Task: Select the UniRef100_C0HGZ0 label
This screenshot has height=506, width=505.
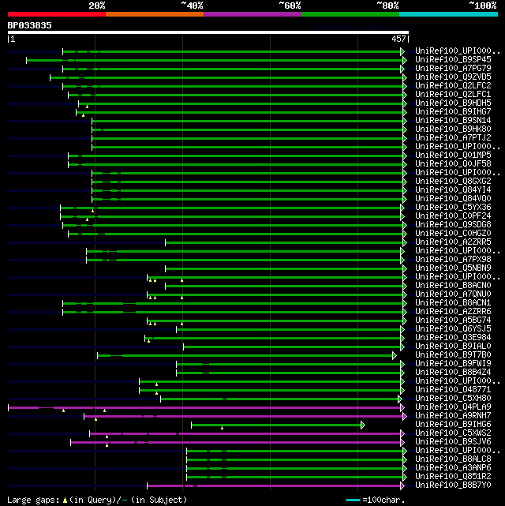Action: tap(453, 234)
